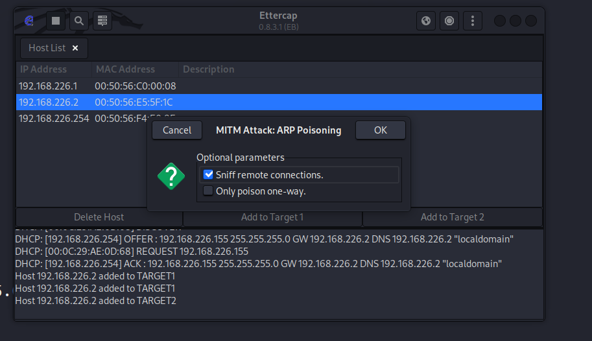Enable Only poison one-way option
Screen dimensions: 592x341
point(208,191)
